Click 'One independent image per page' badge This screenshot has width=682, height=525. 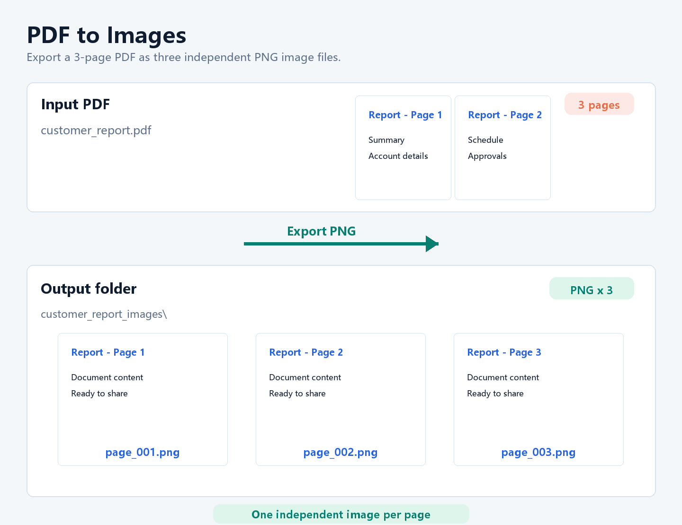click(x=341, y=514)
